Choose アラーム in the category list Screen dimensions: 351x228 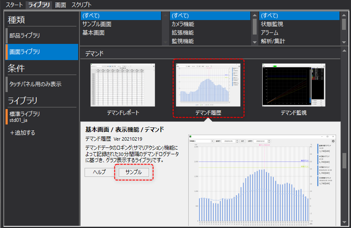[269, 33]
